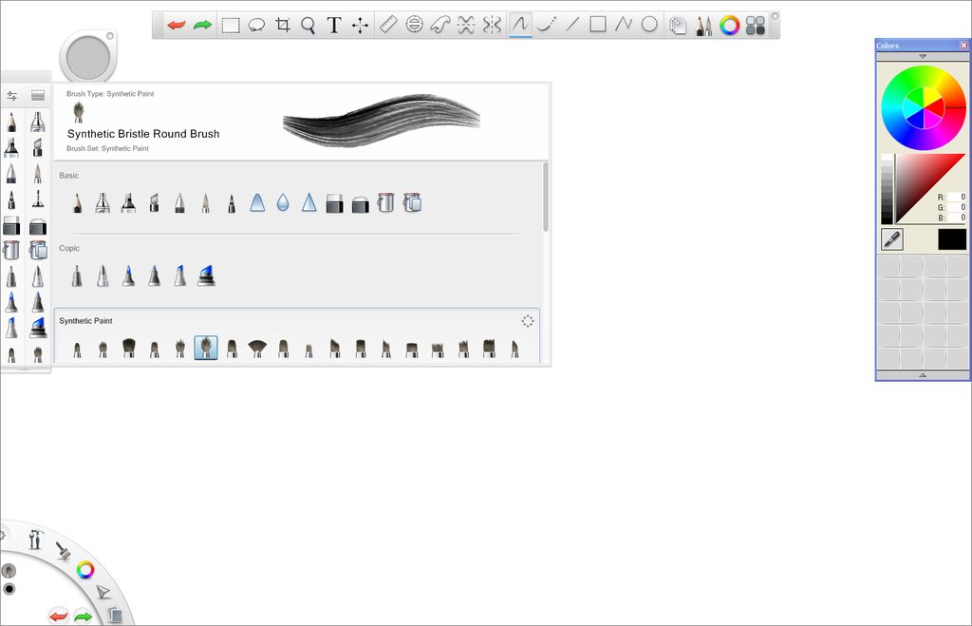This screenshot has width=972, height=626.
Task: Collapse the Colors panel with top triangle
Action: pyautogui.click(x=923, y=56)
